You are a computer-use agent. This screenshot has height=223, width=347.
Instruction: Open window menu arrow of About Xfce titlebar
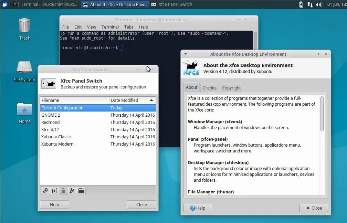[x=186, y=54]
